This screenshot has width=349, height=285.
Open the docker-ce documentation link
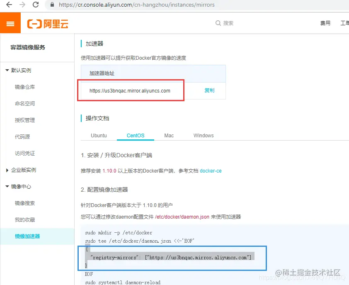coord(211,171)
